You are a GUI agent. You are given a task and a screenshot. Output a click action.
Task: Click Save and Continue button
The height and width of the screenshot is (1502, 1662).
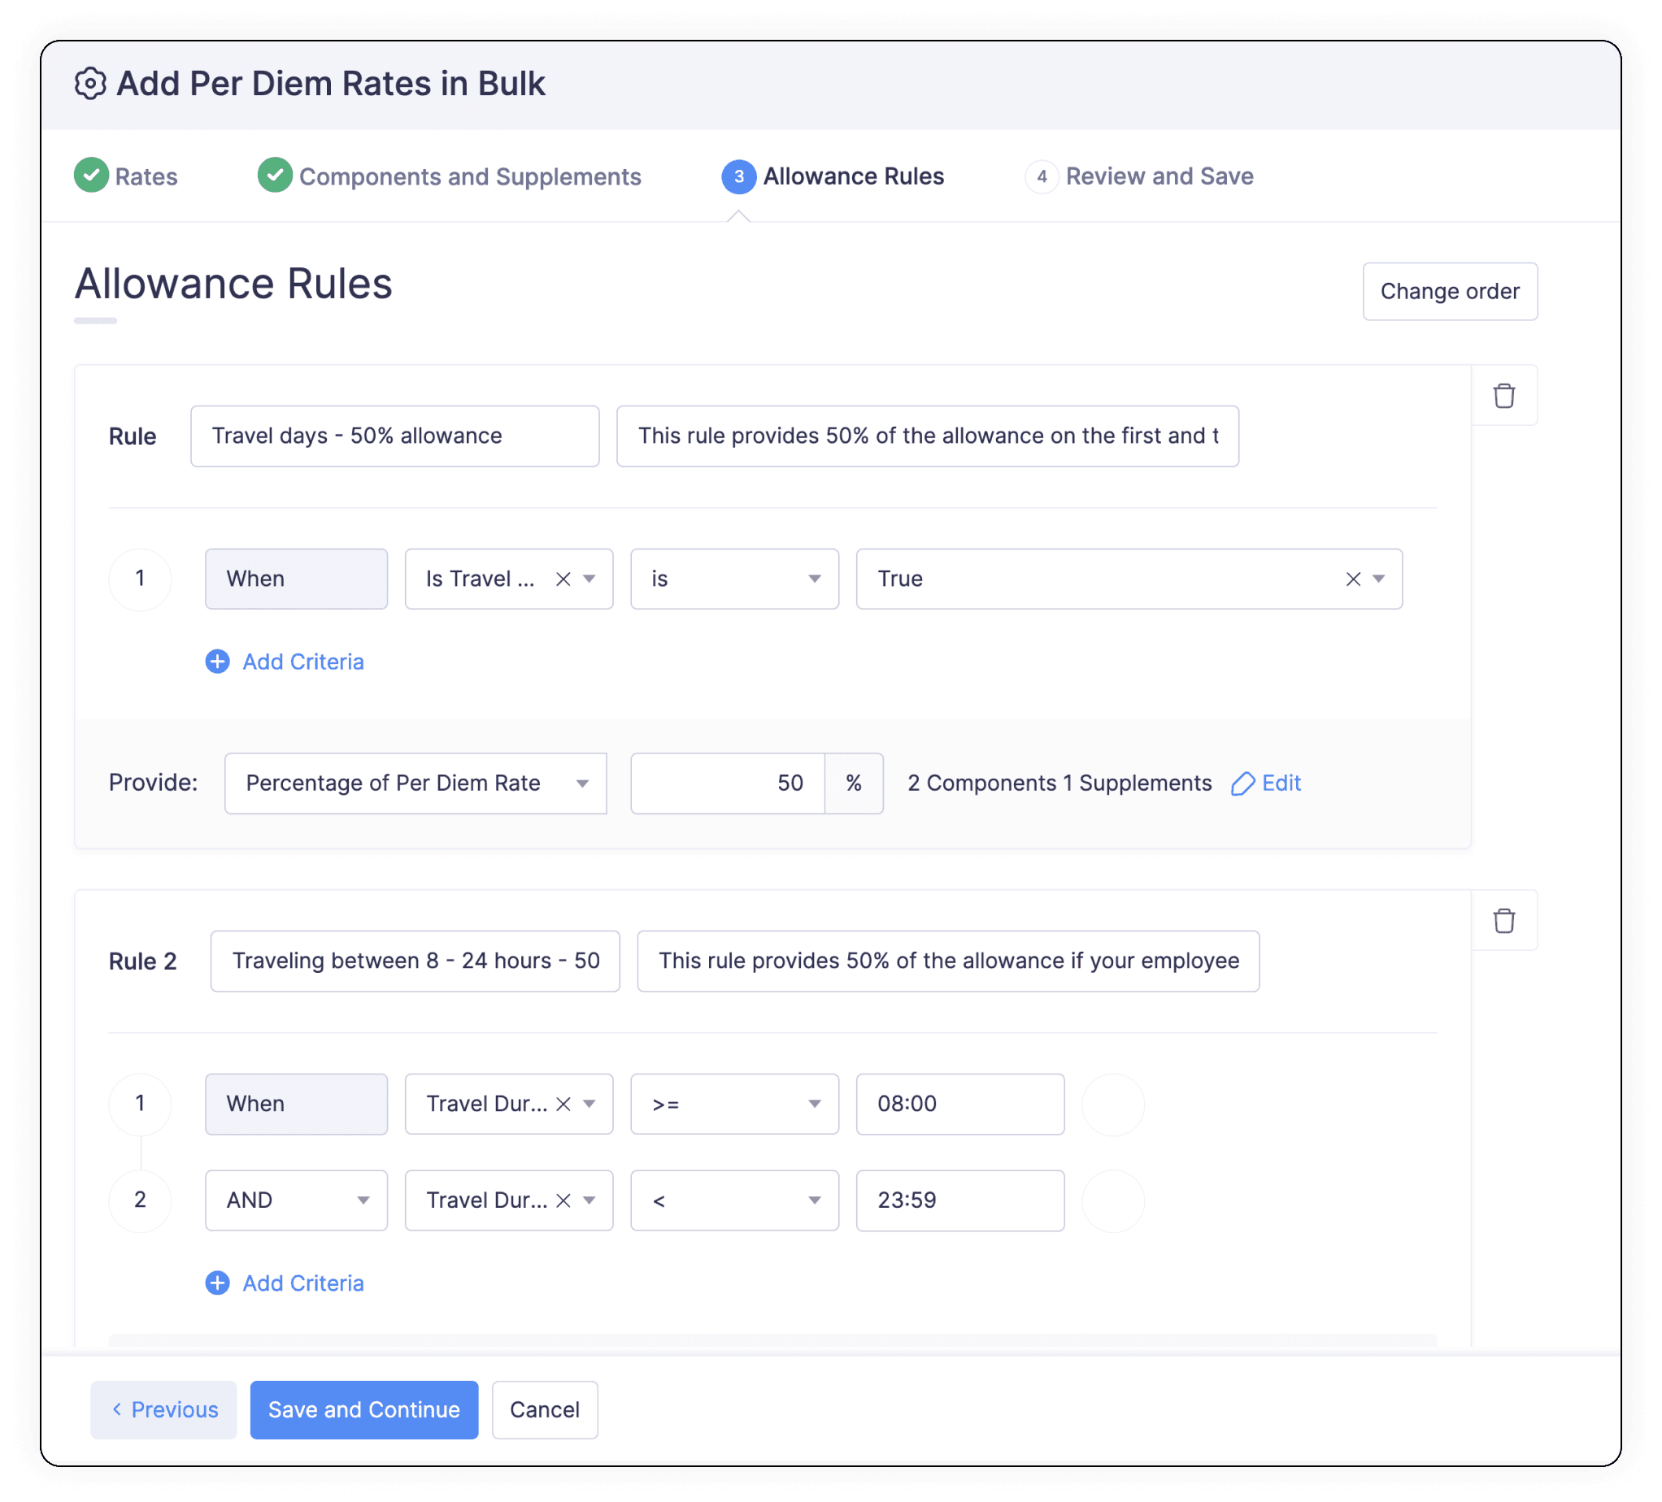pyautogui.click(x=363, y=1409)
